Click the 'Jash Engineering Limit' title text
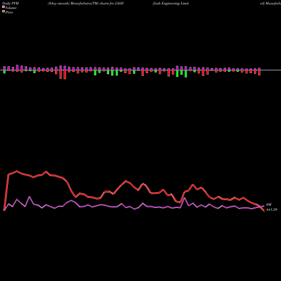The height and width of the screenshot is (281, 281). 170,3
